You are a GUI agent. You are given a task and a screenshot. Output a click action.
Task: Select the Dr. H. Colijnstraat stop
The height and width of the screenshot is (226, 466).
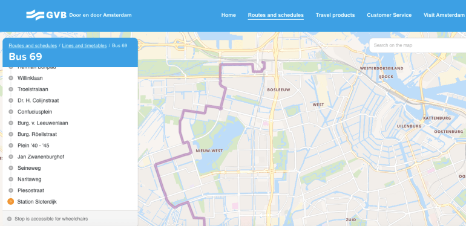tap(38, 100)
